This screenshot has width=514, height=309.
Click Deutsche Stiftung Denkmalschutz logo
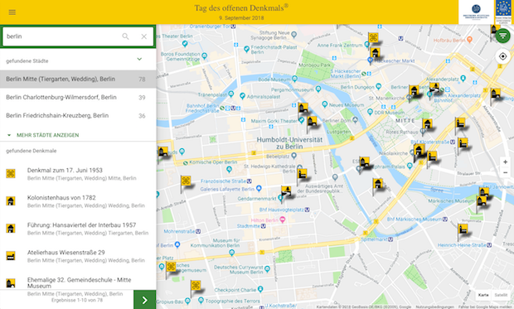(x=476, y=12)
